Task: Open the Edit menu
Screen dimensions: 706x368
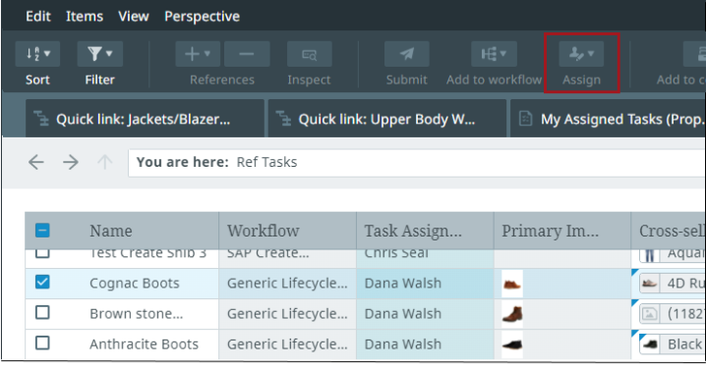Action: [x=38, y=16]
